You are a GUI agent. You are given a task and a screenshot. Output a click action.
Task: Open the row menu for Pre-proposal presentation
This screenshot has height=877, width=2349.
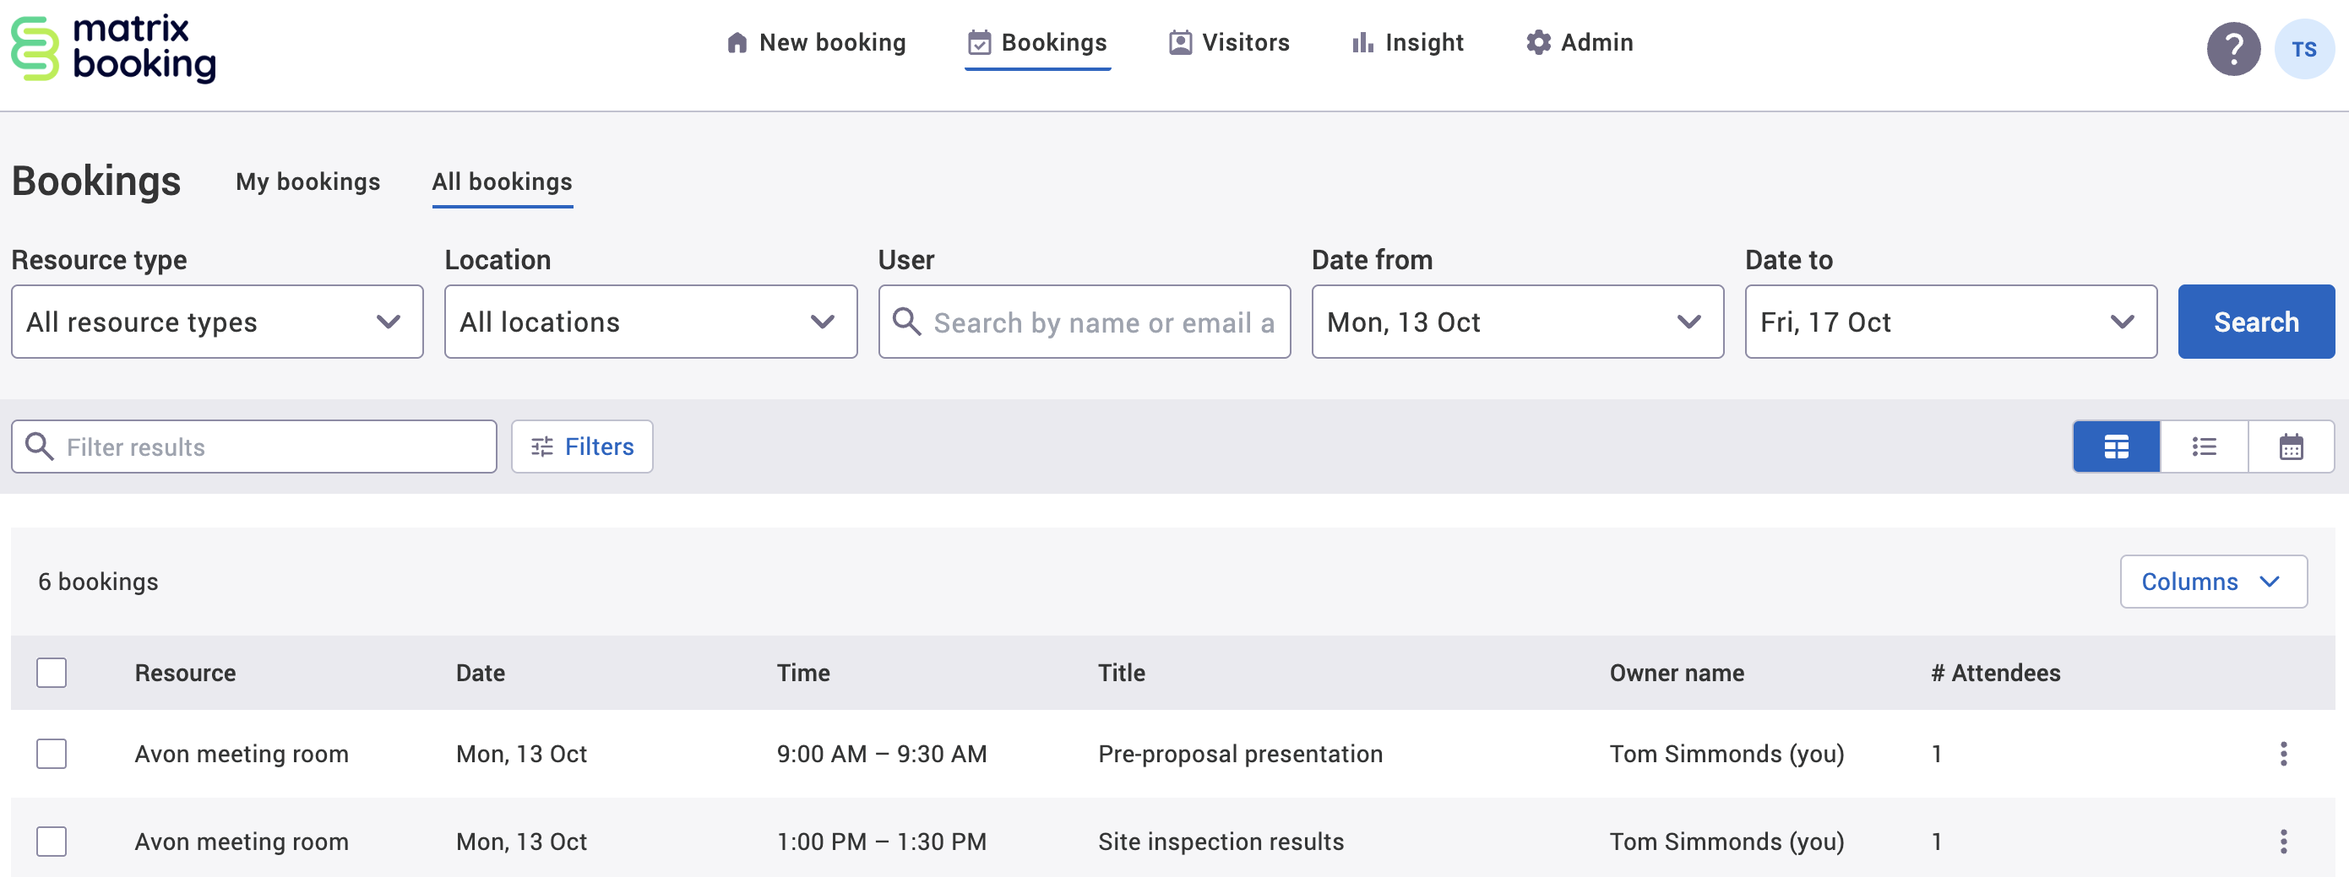click(x=2284, y=754)
